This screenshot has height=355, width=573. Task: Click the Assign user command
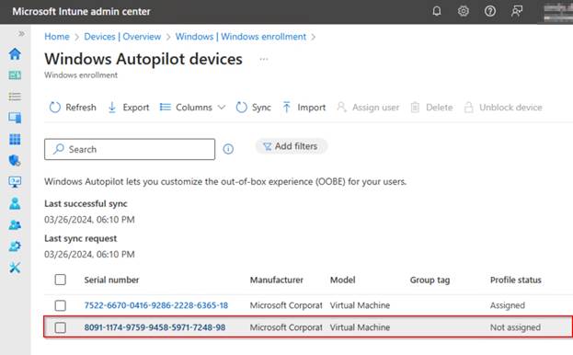coord(368,108)
